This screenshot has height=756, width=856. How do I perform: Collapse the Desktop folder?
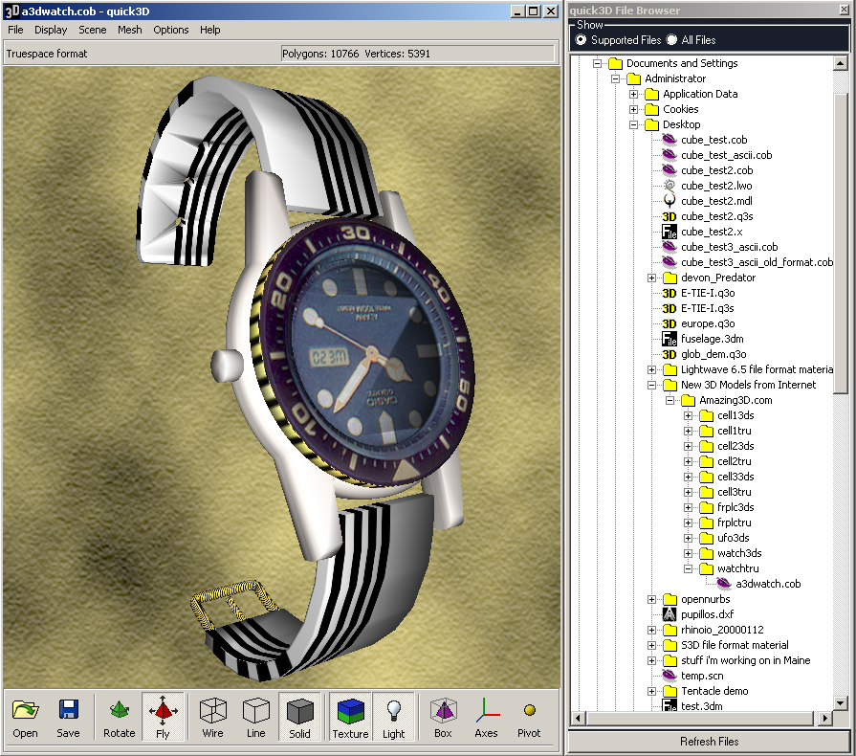click(x=633, y=124)
